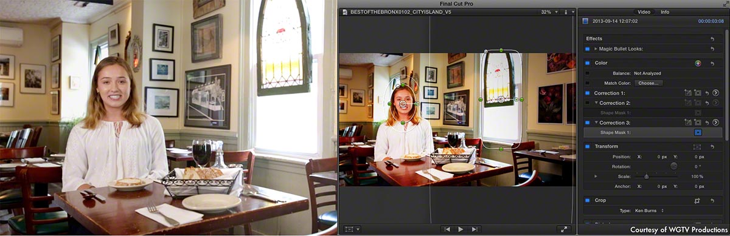Collapse the Correction 3 disclosure triangle
730x236 pixels.
click(596, 123)
